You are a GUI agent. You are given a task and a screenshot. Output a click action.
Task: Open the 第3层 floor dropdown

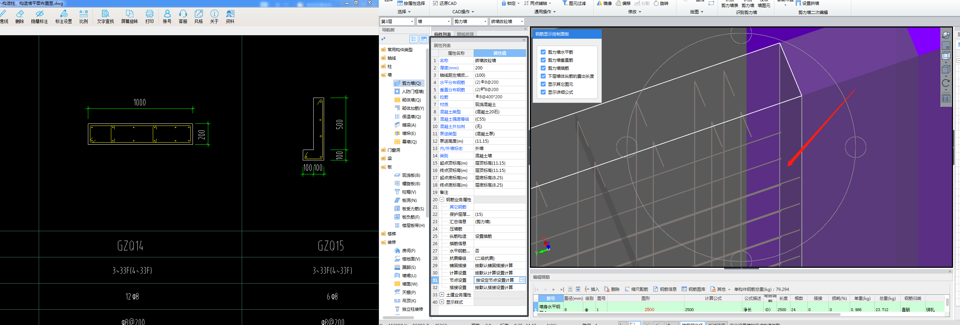click(x=397, y=22)
